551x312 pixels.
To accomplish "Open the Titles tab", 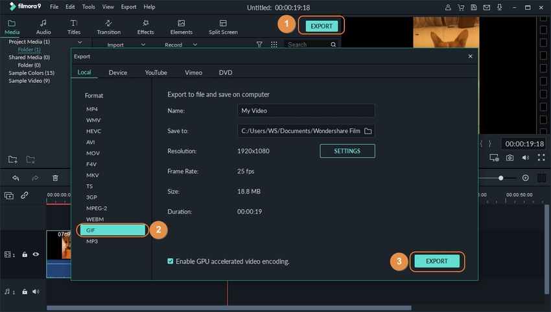I will [74, 27].
